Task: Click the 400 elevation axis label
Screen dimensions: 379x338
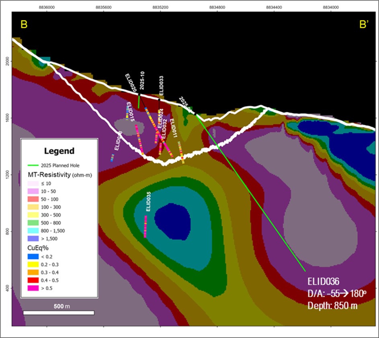Action: coord(8,288)
